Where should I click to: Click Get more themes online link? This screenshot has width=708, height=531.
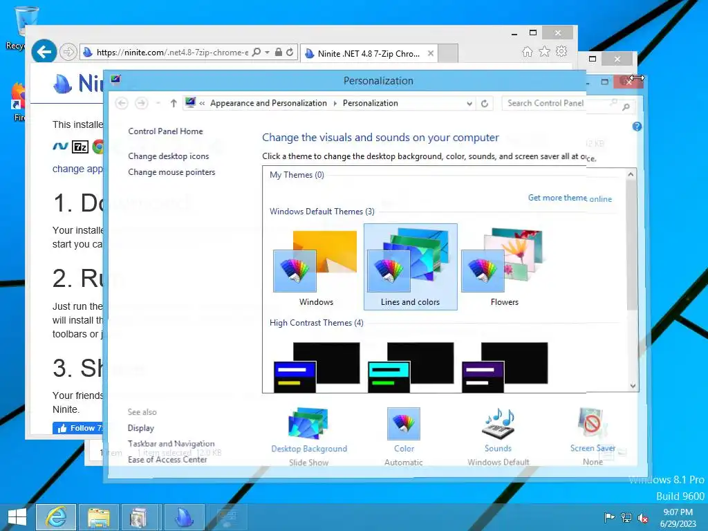click(x=570, y=198)
